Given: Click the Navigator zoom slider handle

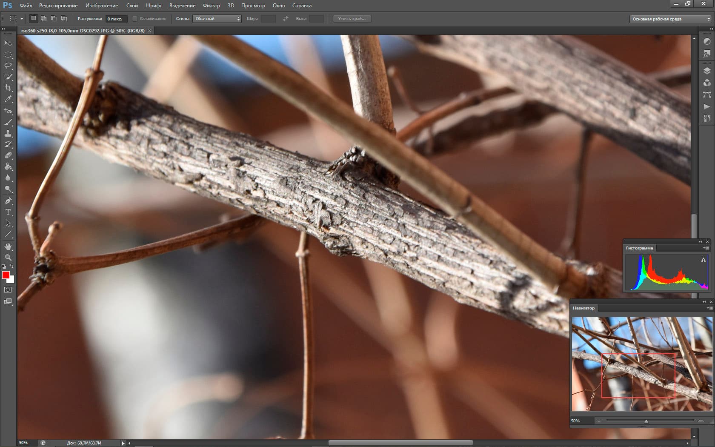Looking at the screenshot, I should [646, 421].
